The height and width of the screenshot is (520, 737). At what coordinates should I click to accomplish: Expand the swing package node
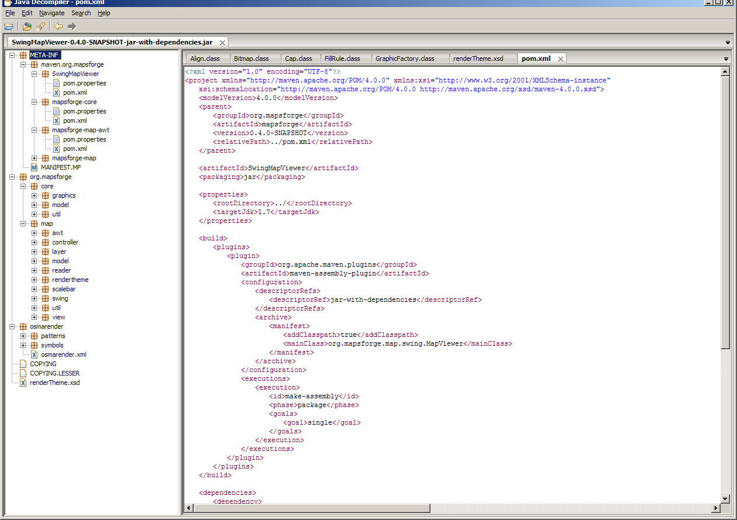click(x=35, y=298)
